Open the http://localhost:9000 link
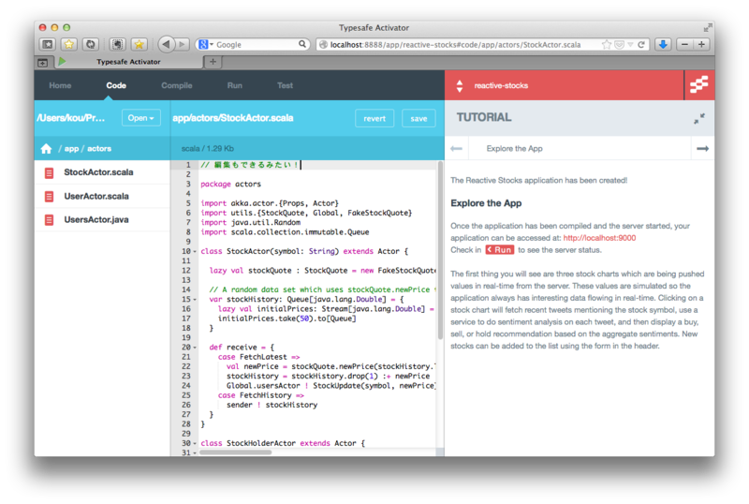 599,238
